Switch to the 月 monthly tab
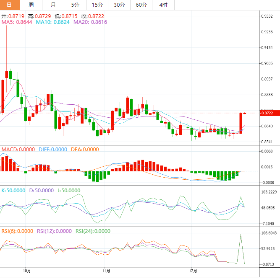Image resolution: width=280 pixels, height=279 pixels. click(53, 5)
